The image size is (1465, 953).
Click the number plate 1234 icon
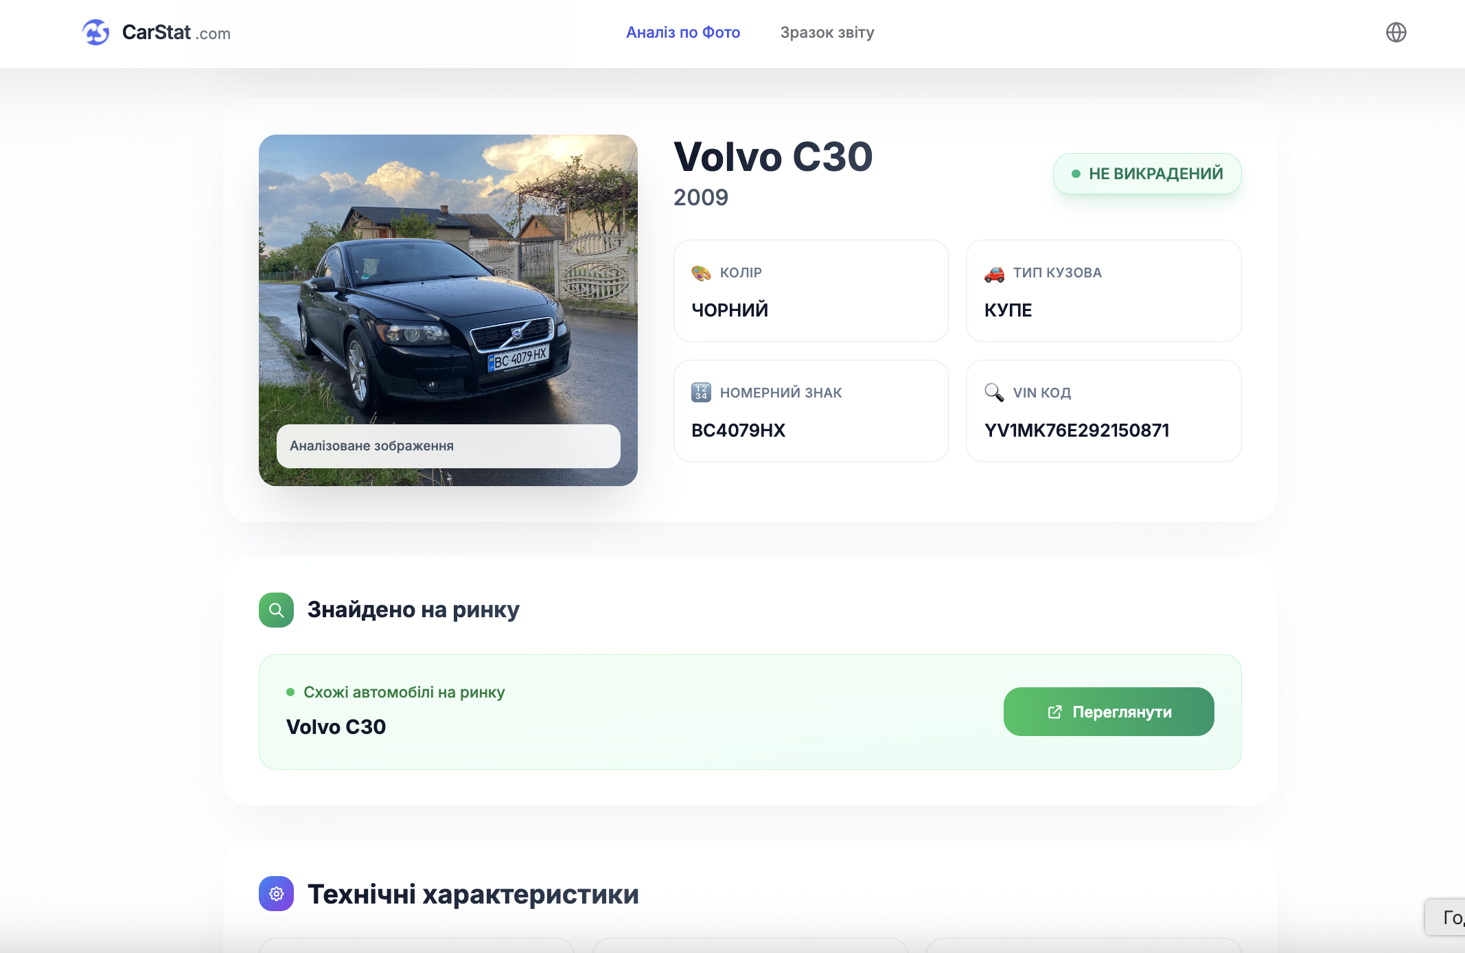tap(701, 393)
